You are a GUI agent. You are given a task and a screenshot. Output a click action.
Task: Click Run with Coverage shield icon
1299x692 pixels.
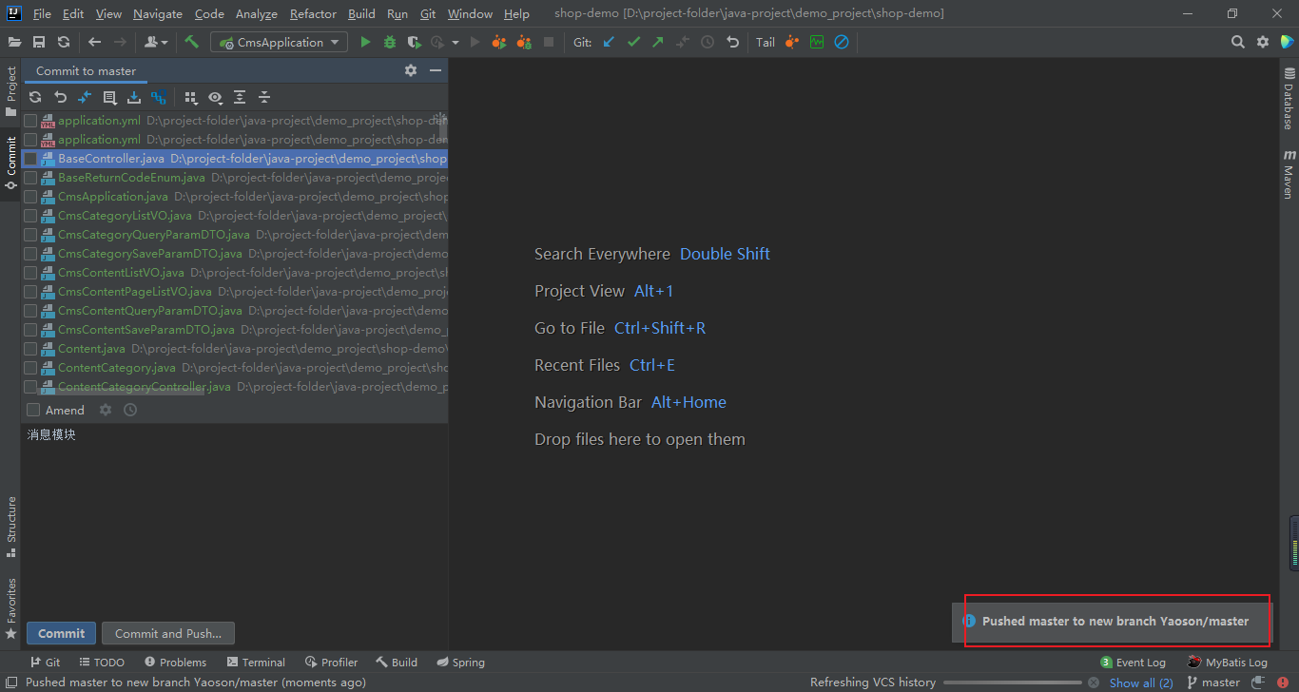point(414,42)
